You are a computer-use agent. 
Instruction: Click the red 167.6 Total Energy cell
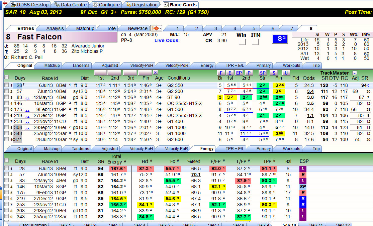[118, 168]
